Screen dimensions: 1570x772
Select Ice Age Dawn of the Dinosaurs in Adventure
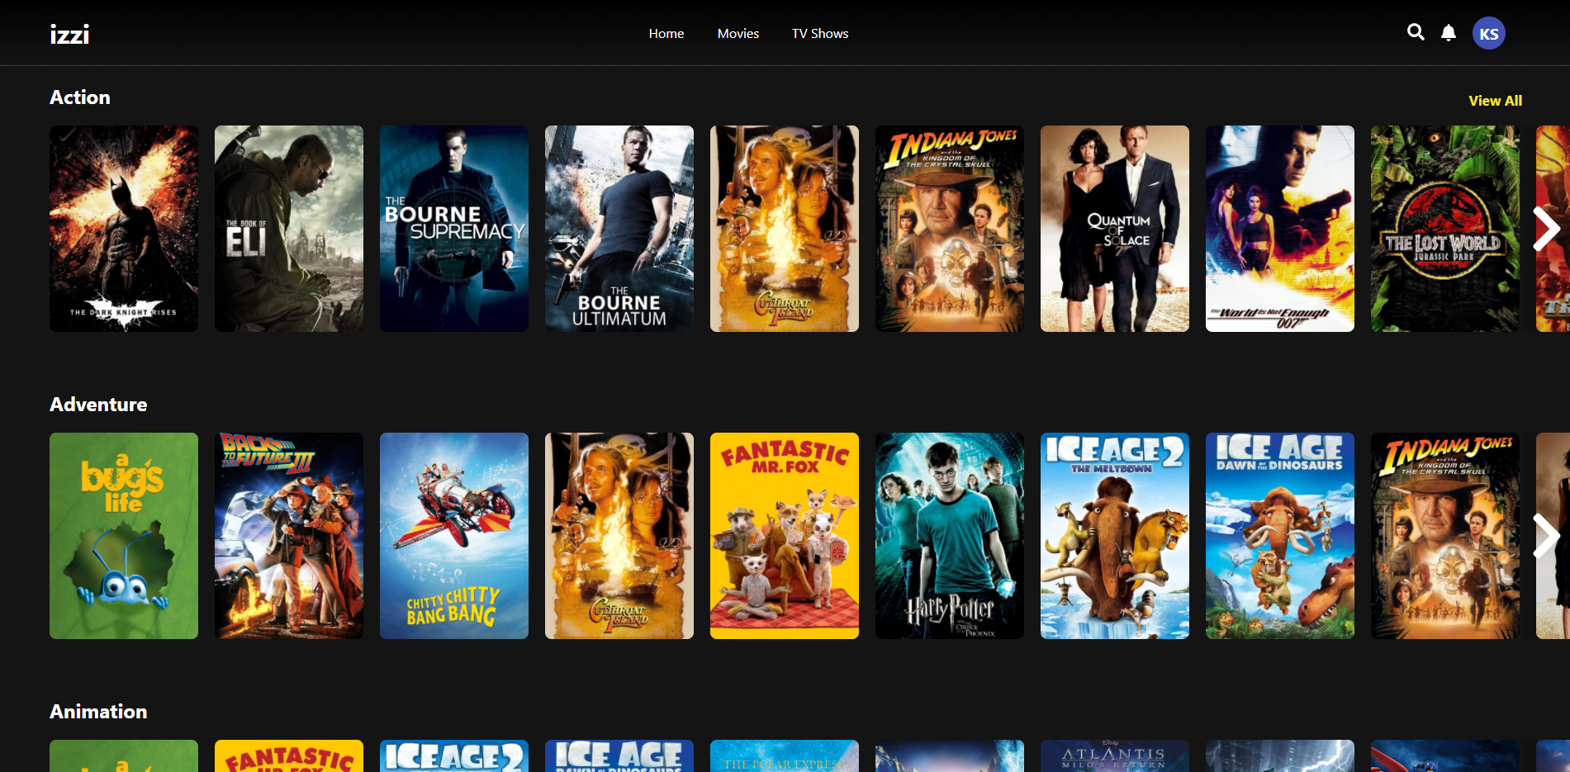(1280, 536)
